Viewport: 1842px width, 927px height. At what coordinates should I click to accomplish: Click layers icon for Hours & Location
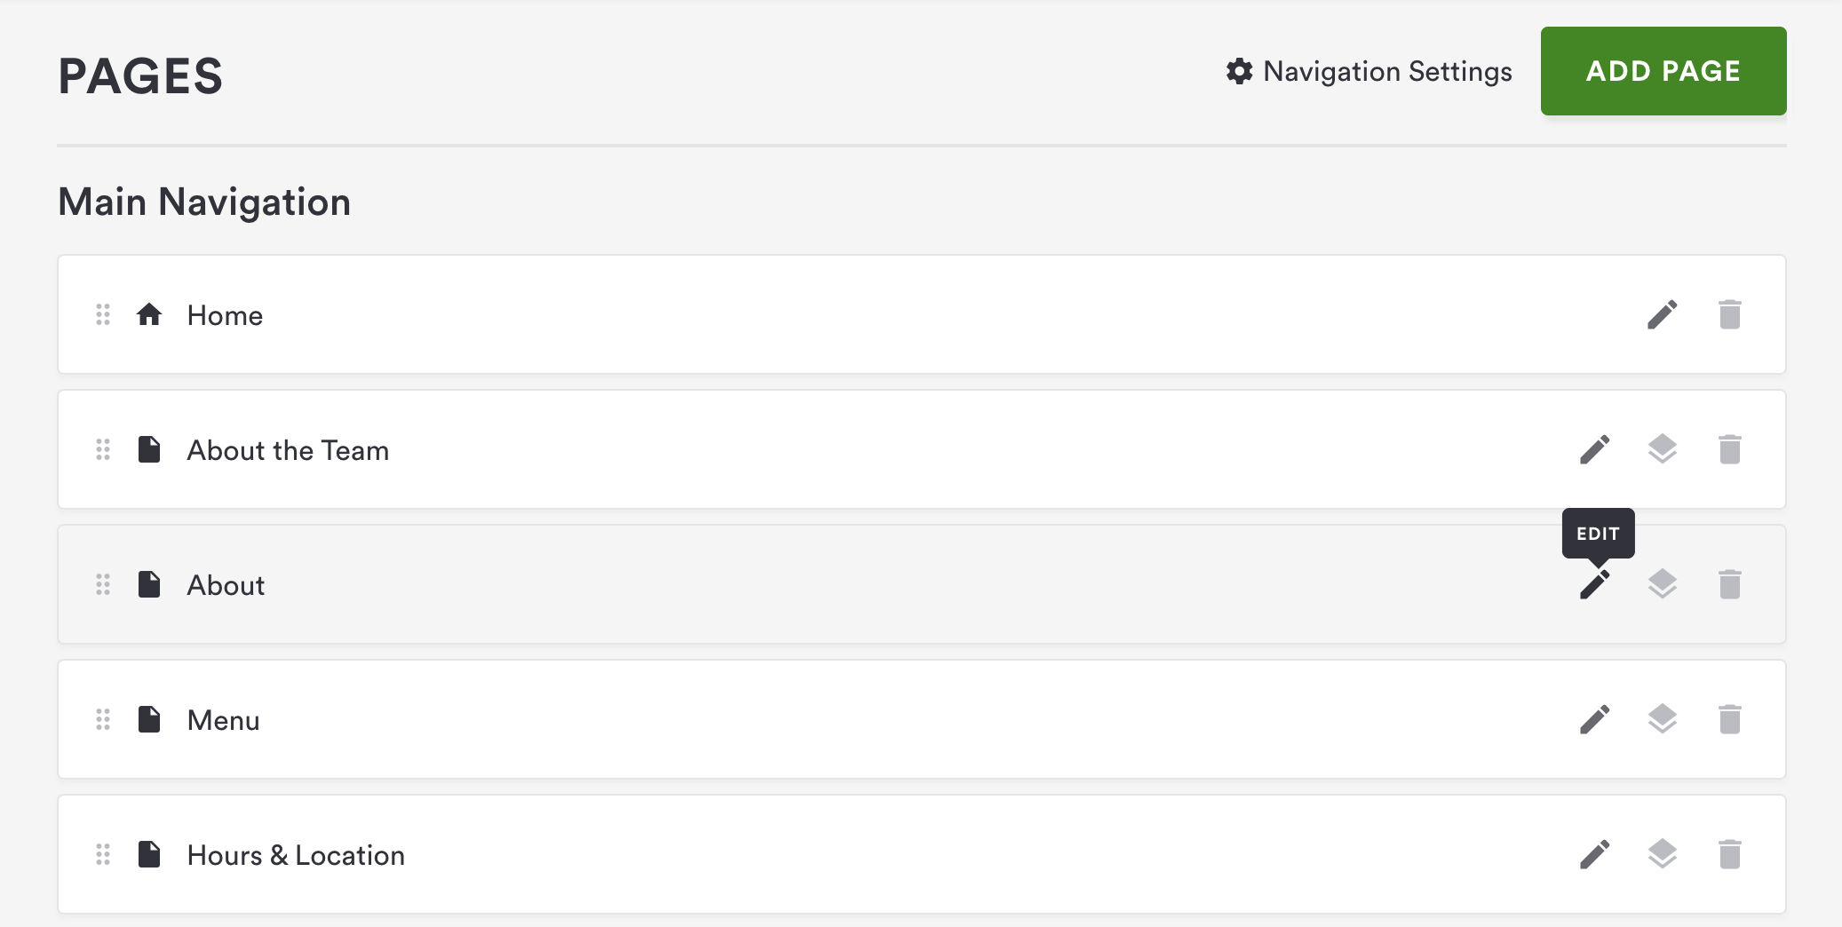pyautogui.click(x=1662, y=855)
